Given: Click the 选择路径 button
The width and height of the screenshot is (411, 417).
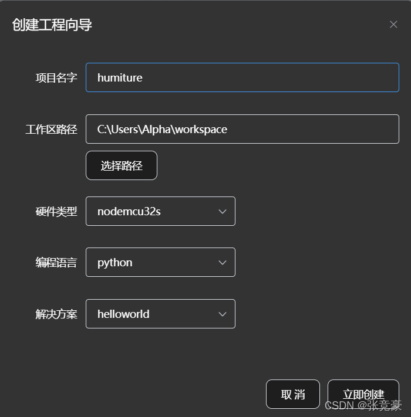Looking at the screenshot, I should [x=122, y=165].
